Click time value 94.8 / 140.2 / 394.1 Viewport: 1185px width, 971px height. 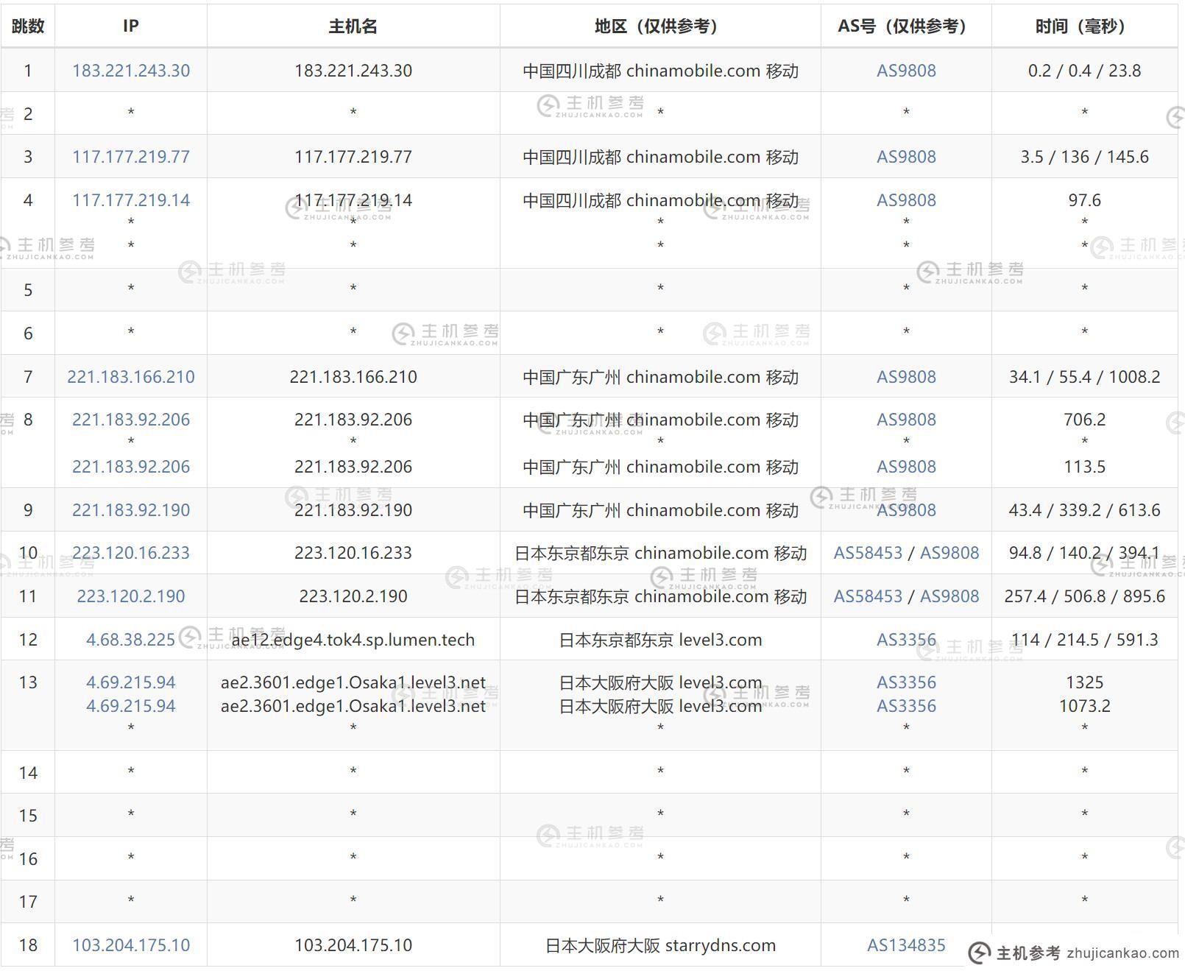pos(1084,553)
